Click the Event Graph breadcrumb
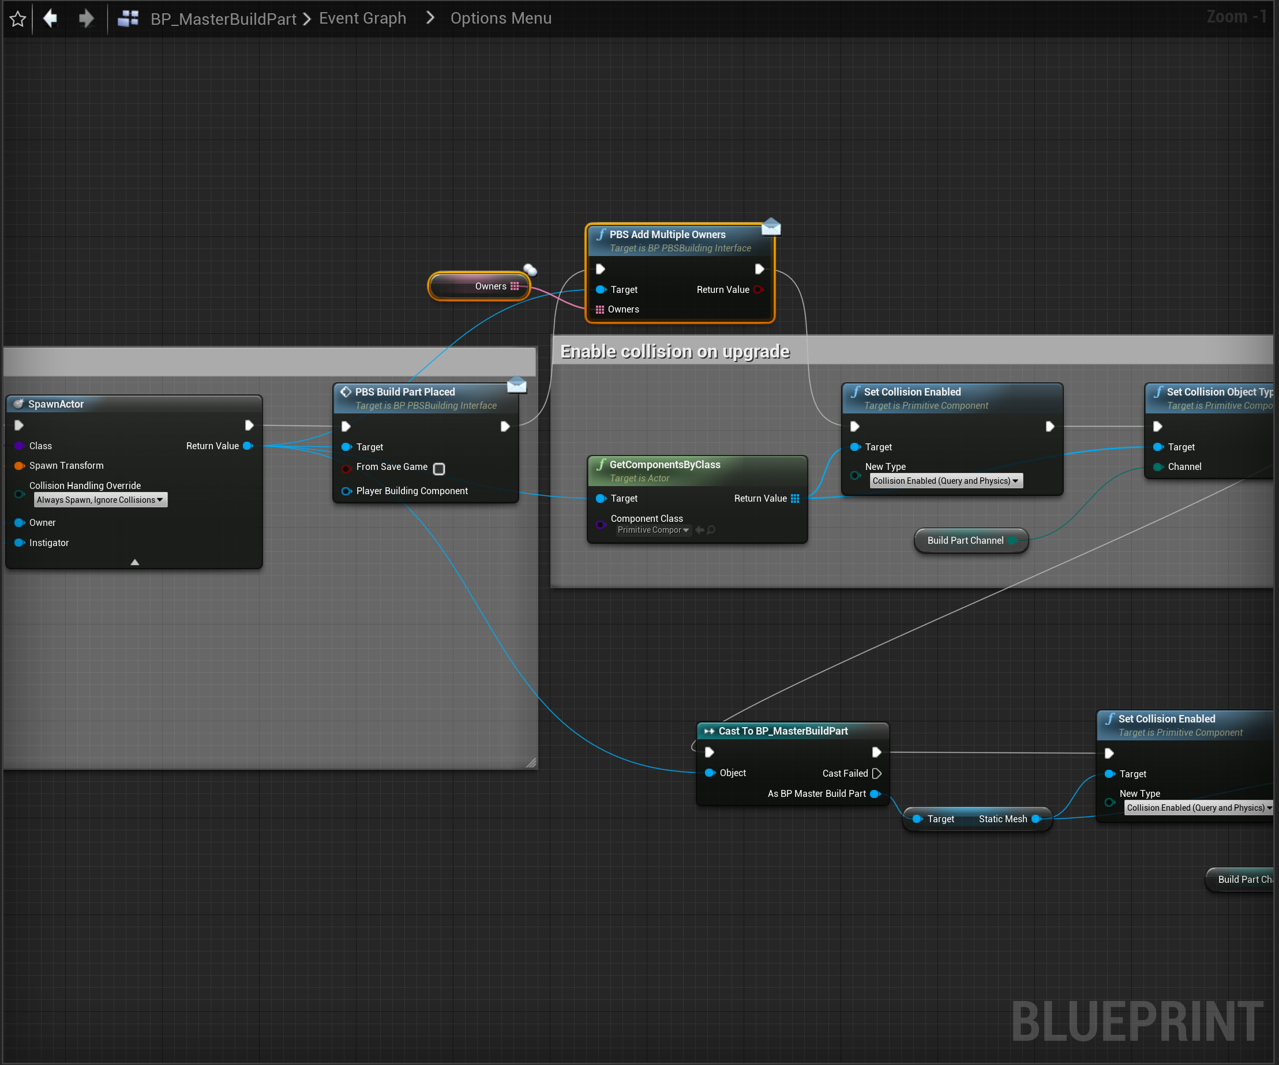Screen dimensions: 1279x1065 (362, 18)
